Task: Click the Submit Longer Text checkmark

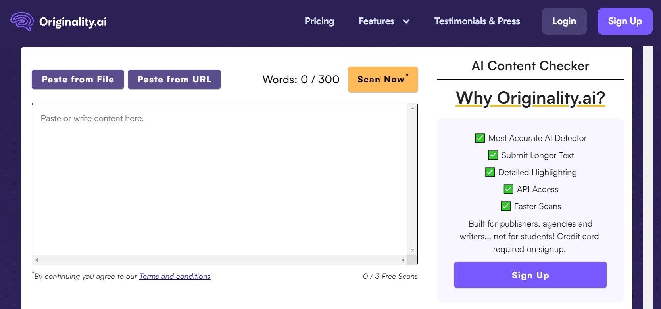Action: point(493,155)
